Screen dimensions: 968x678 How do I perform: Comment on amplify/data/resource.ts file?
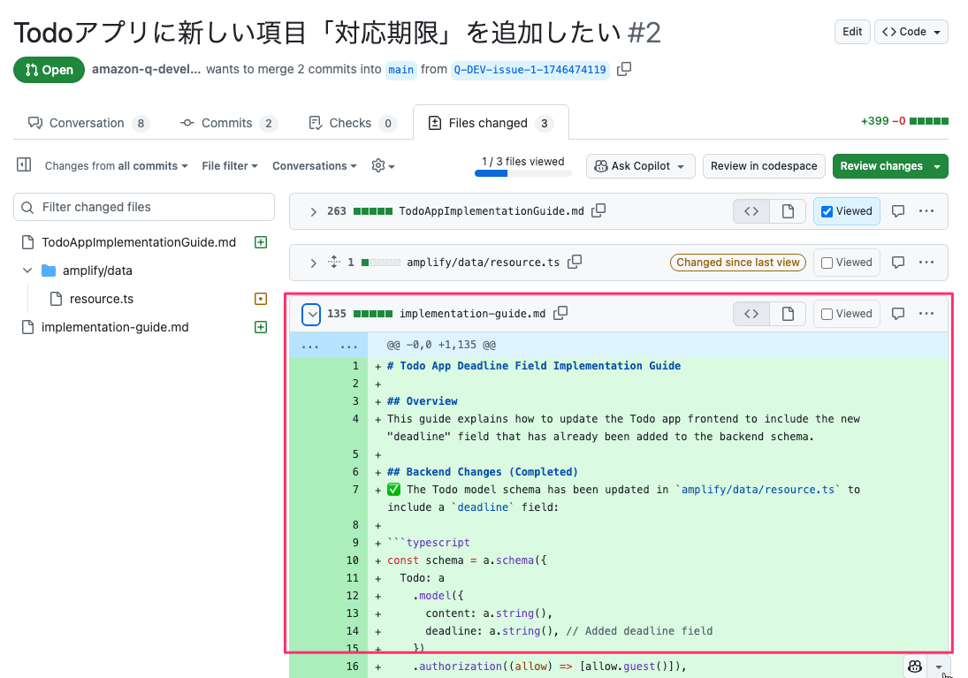pos(898,263)
